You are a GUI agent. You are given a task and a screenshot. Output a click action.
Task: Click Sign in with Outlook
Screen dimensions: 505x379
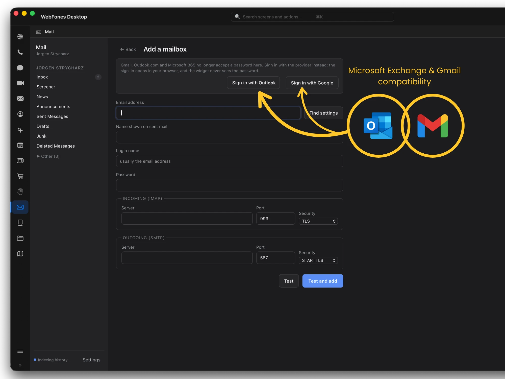254,83
